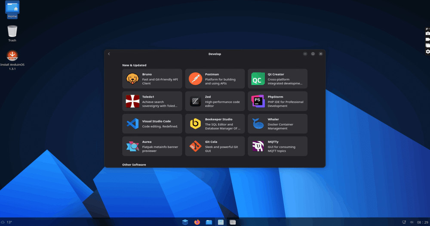
Task: Click "High-performance code editor" description
Action: pos(222,104)
